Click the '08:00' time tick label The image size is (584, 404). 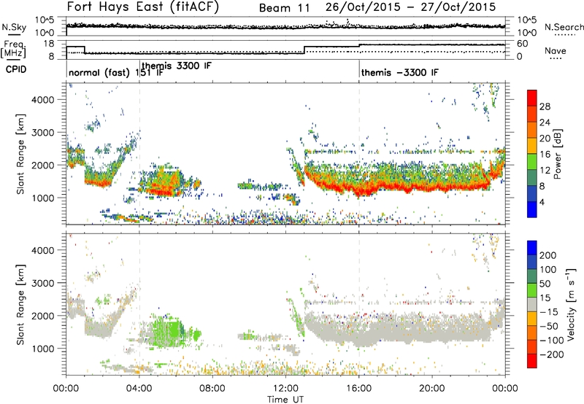(212, 389)
